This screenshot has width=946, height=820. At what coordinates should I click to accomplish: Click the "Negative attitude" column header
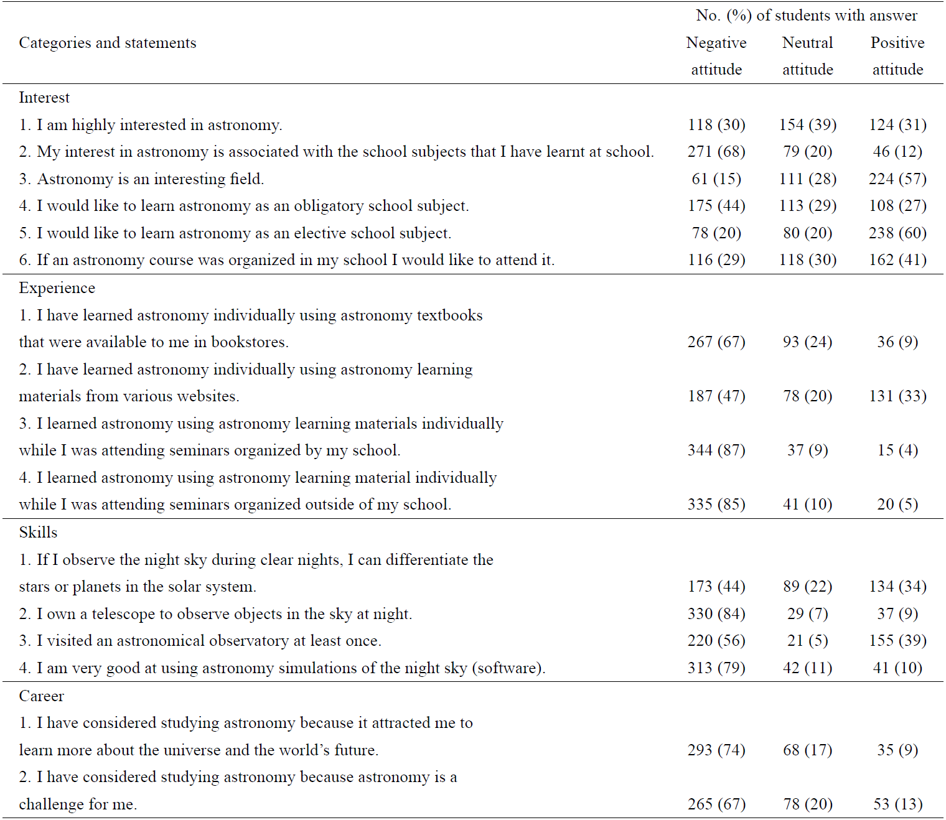[x=716, y=55]
